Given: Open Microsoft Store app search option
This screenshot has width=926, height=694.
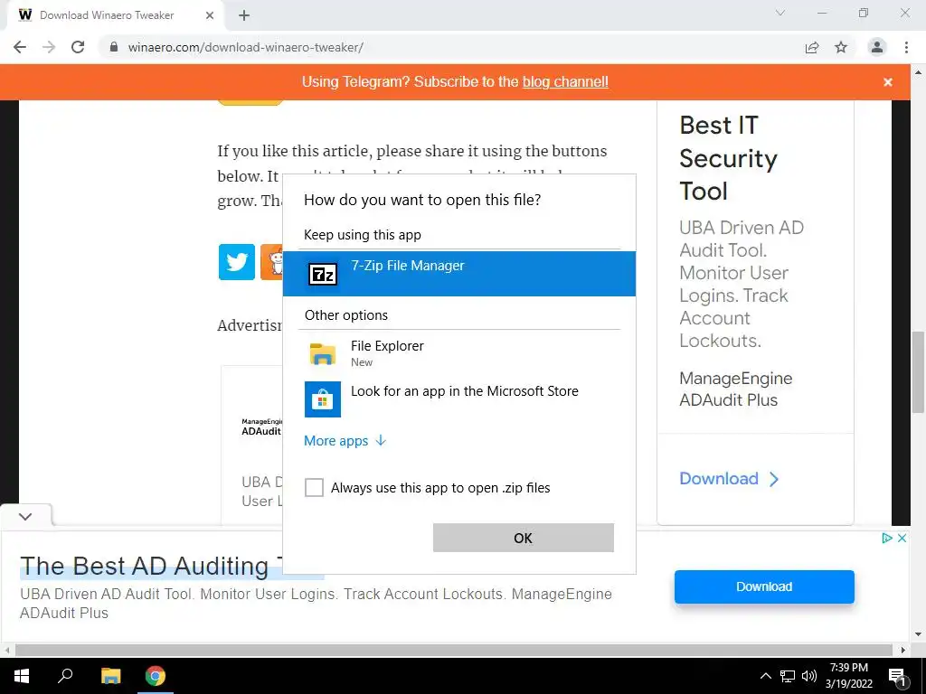Looking at the screenshot, I should (458, 399).
